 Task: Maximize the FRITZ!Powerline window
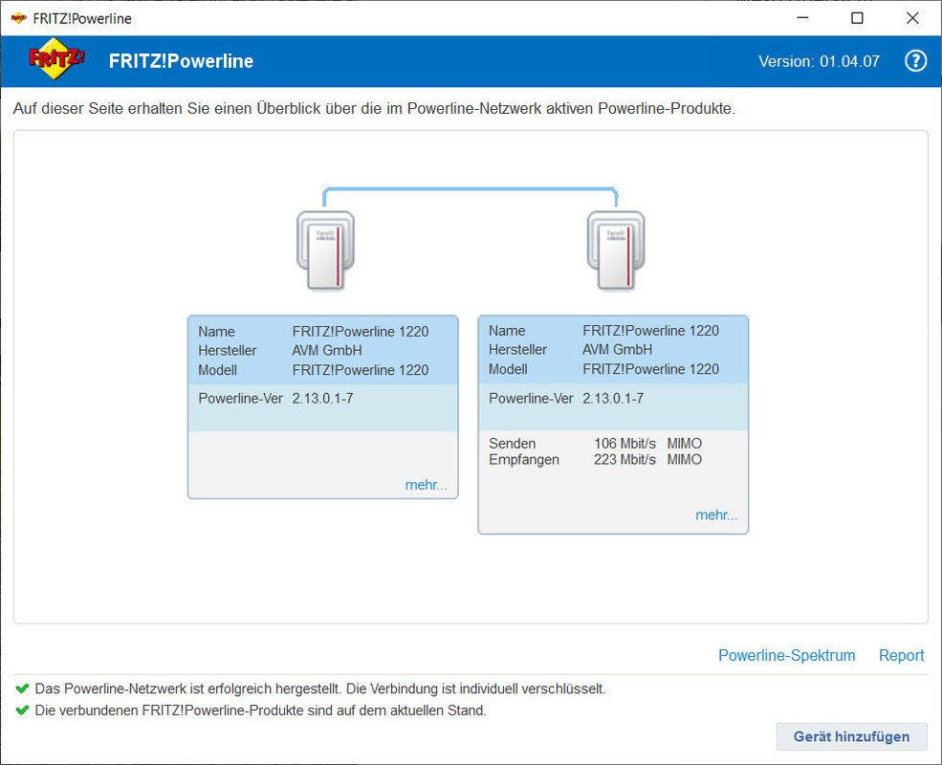point(857,18)
